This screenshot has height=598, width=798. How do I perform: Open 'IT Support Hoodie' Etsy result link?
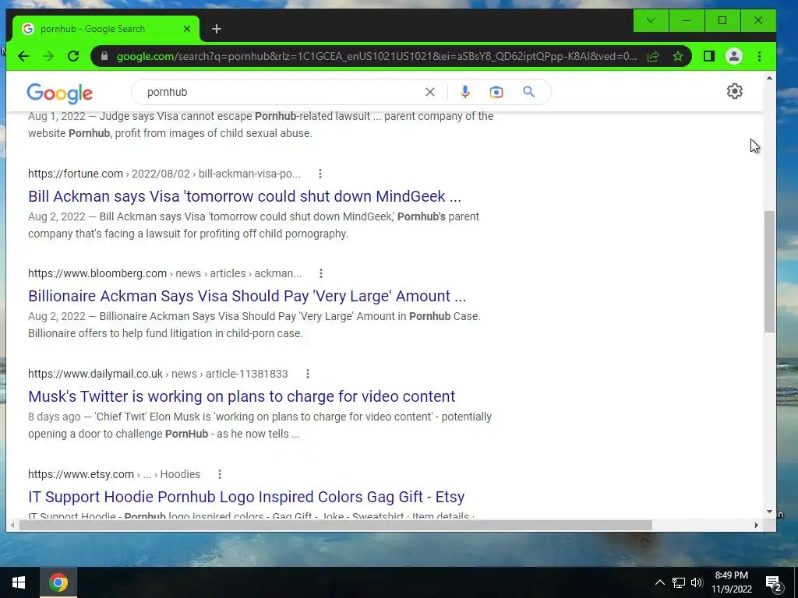(246, 497)
